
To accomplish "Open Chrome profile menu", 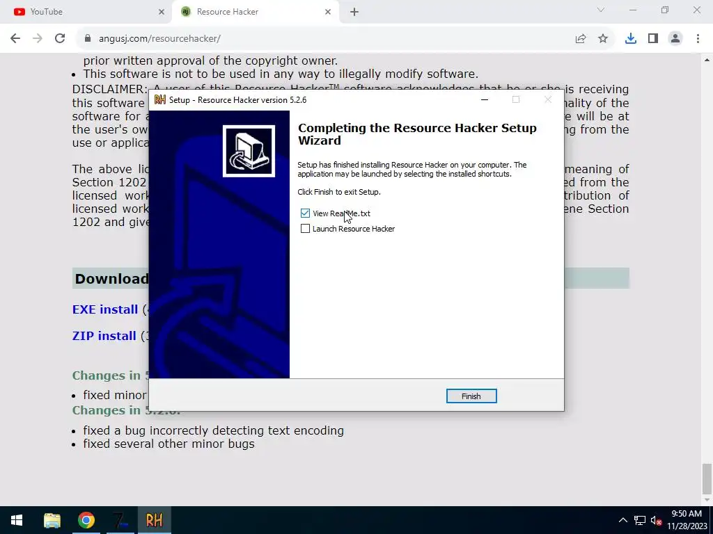I will pyautogui.click(x=675, y=39).
